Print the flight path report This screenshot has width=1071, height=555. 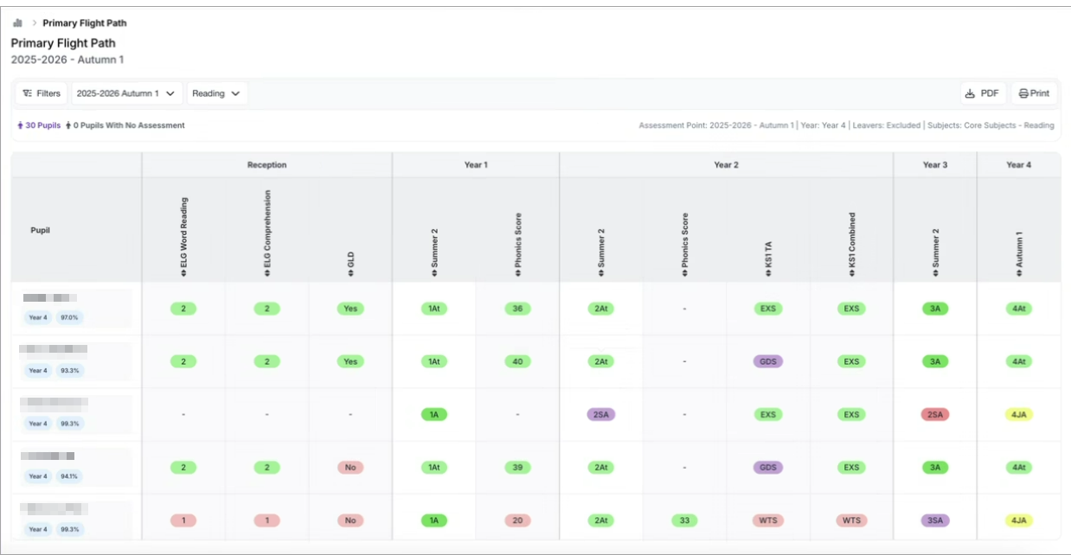coord(1034,93)
